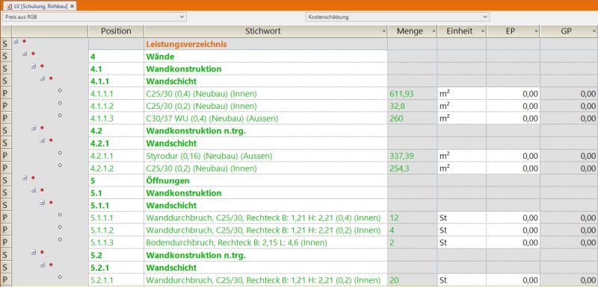Screen dimensions: 598x287
Task: Click the circle bullet of position 4.1.1.3
Action: pos(60,116)
